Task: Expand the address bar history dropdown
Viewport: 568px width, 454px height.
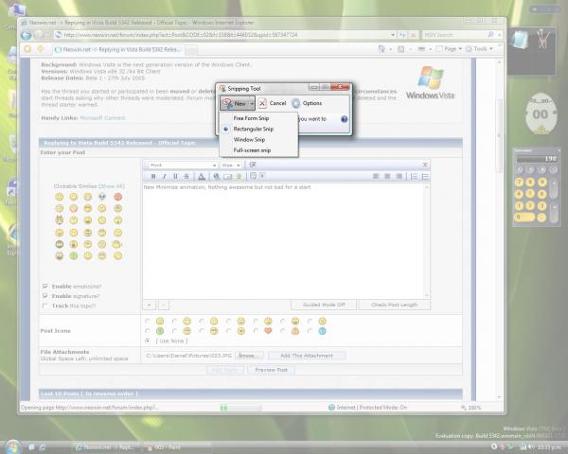Action: [x=393, y=35]
